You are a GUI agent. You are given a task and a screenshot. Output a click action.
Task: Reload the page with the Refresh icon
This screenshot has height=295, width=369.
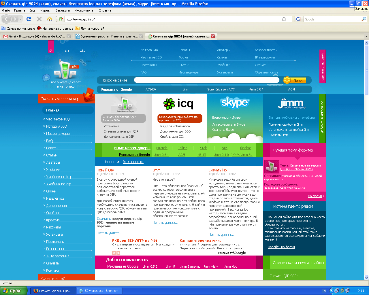point(29,19)
